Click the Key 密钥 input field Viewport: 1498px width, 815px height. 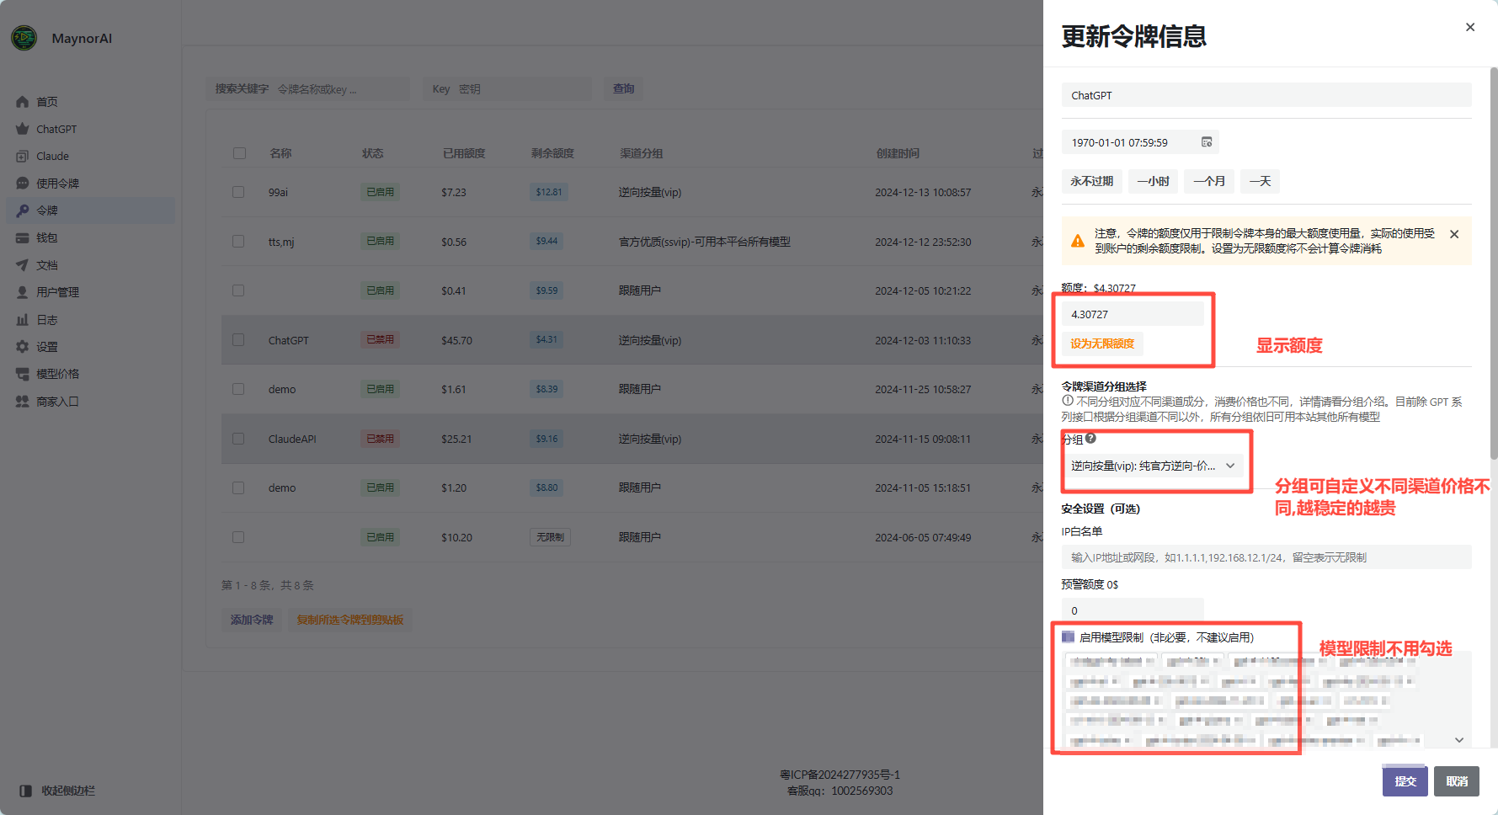(507, 89)
